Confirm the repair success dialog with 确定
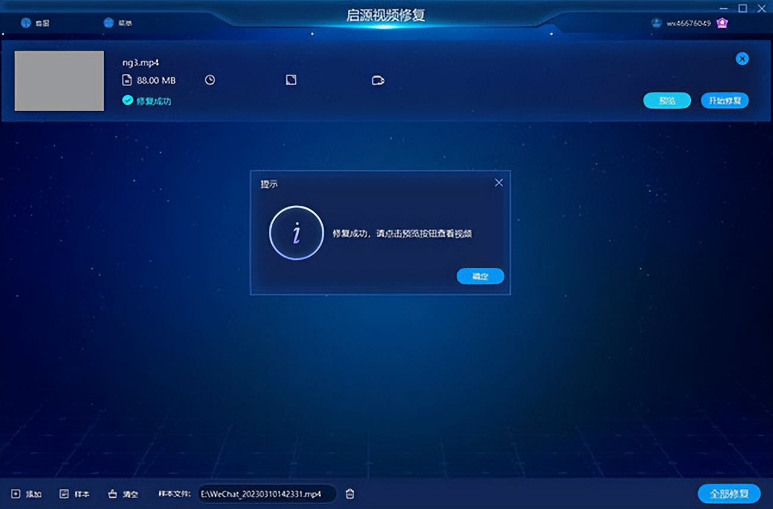773x509 pixels. [480, 276]
